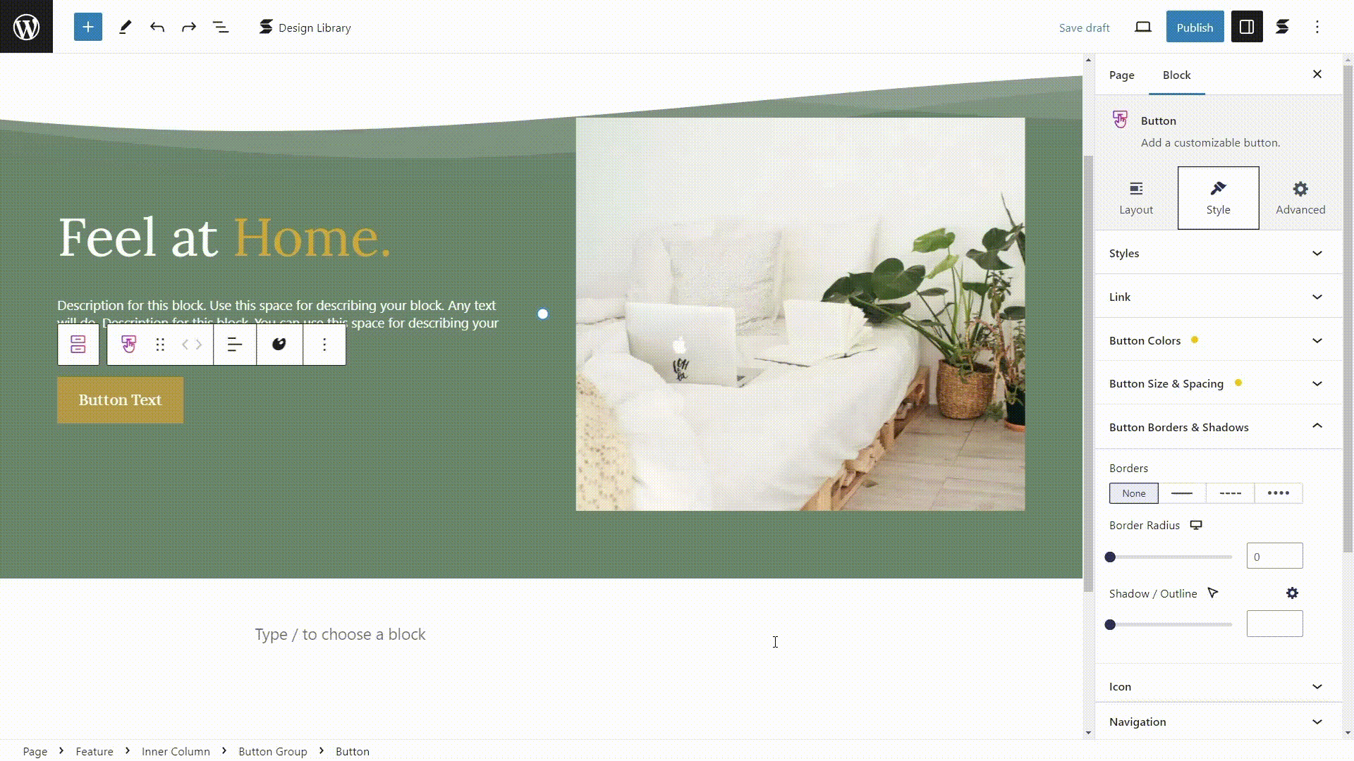Expand the Link section

tap(1217, 297)
